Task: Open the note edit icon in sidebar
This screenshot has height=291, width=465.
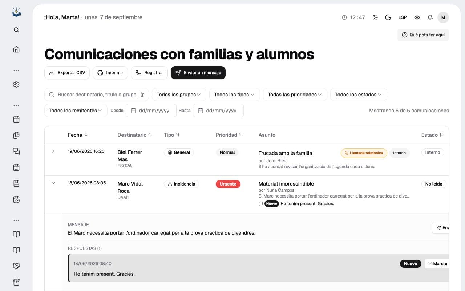Action: [16, 282]
